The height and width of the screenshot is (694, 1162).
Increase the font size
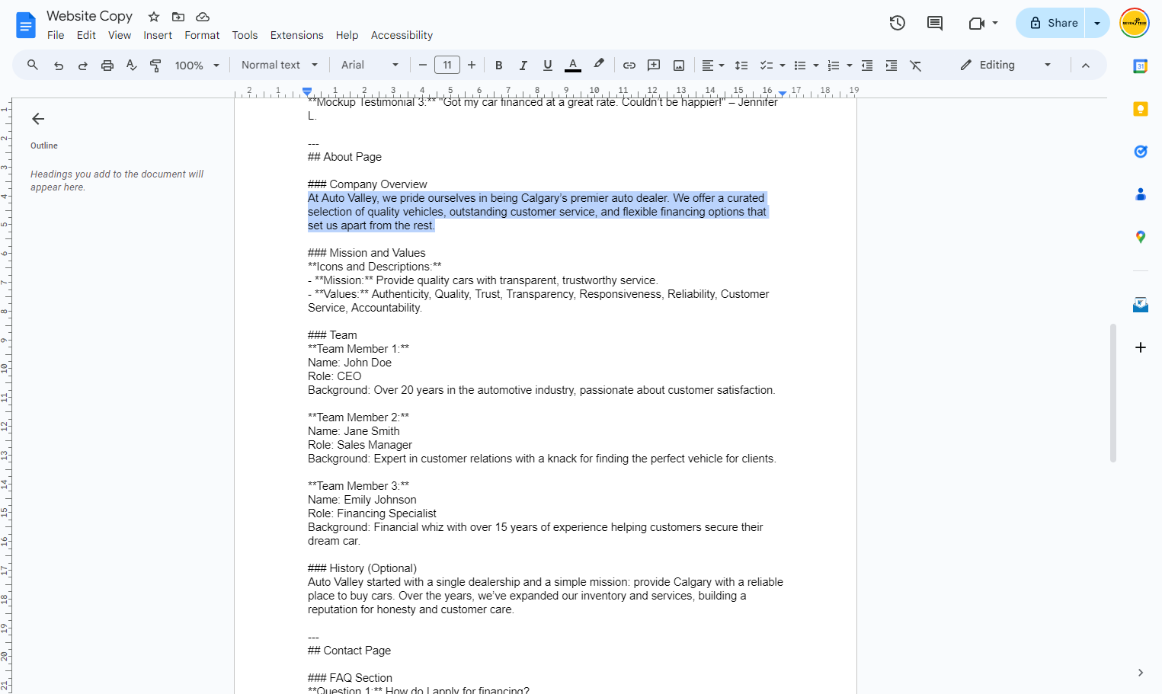click(472, 66)
